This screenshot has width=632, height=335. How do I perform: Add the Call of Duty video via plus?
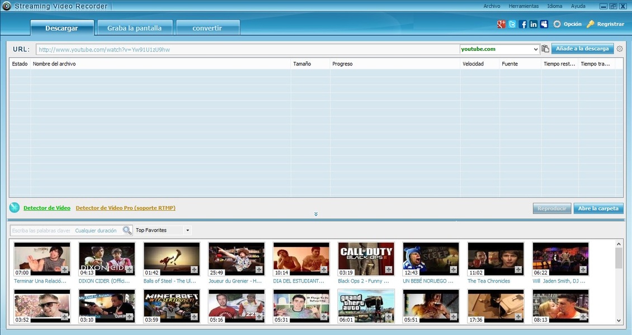[x=389, y=270]
